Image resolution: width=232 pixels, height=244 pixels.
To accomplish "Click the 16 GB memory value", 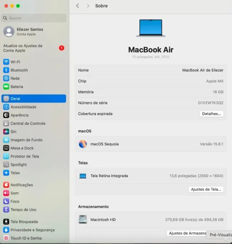I will pos(218,92).
